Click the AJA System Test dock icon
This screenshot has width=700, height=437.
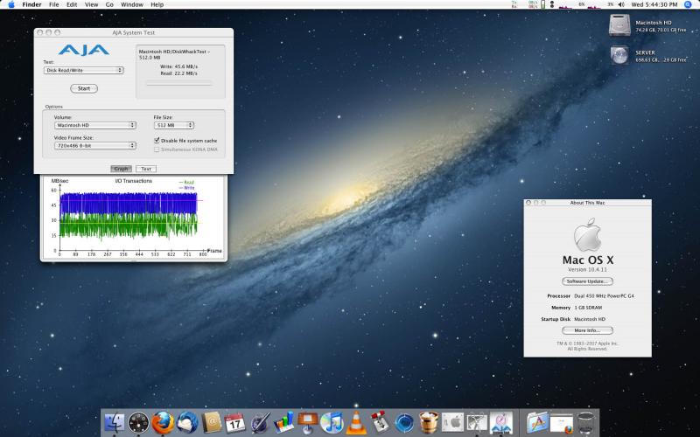pyautogui.click(x=500, y=422)
